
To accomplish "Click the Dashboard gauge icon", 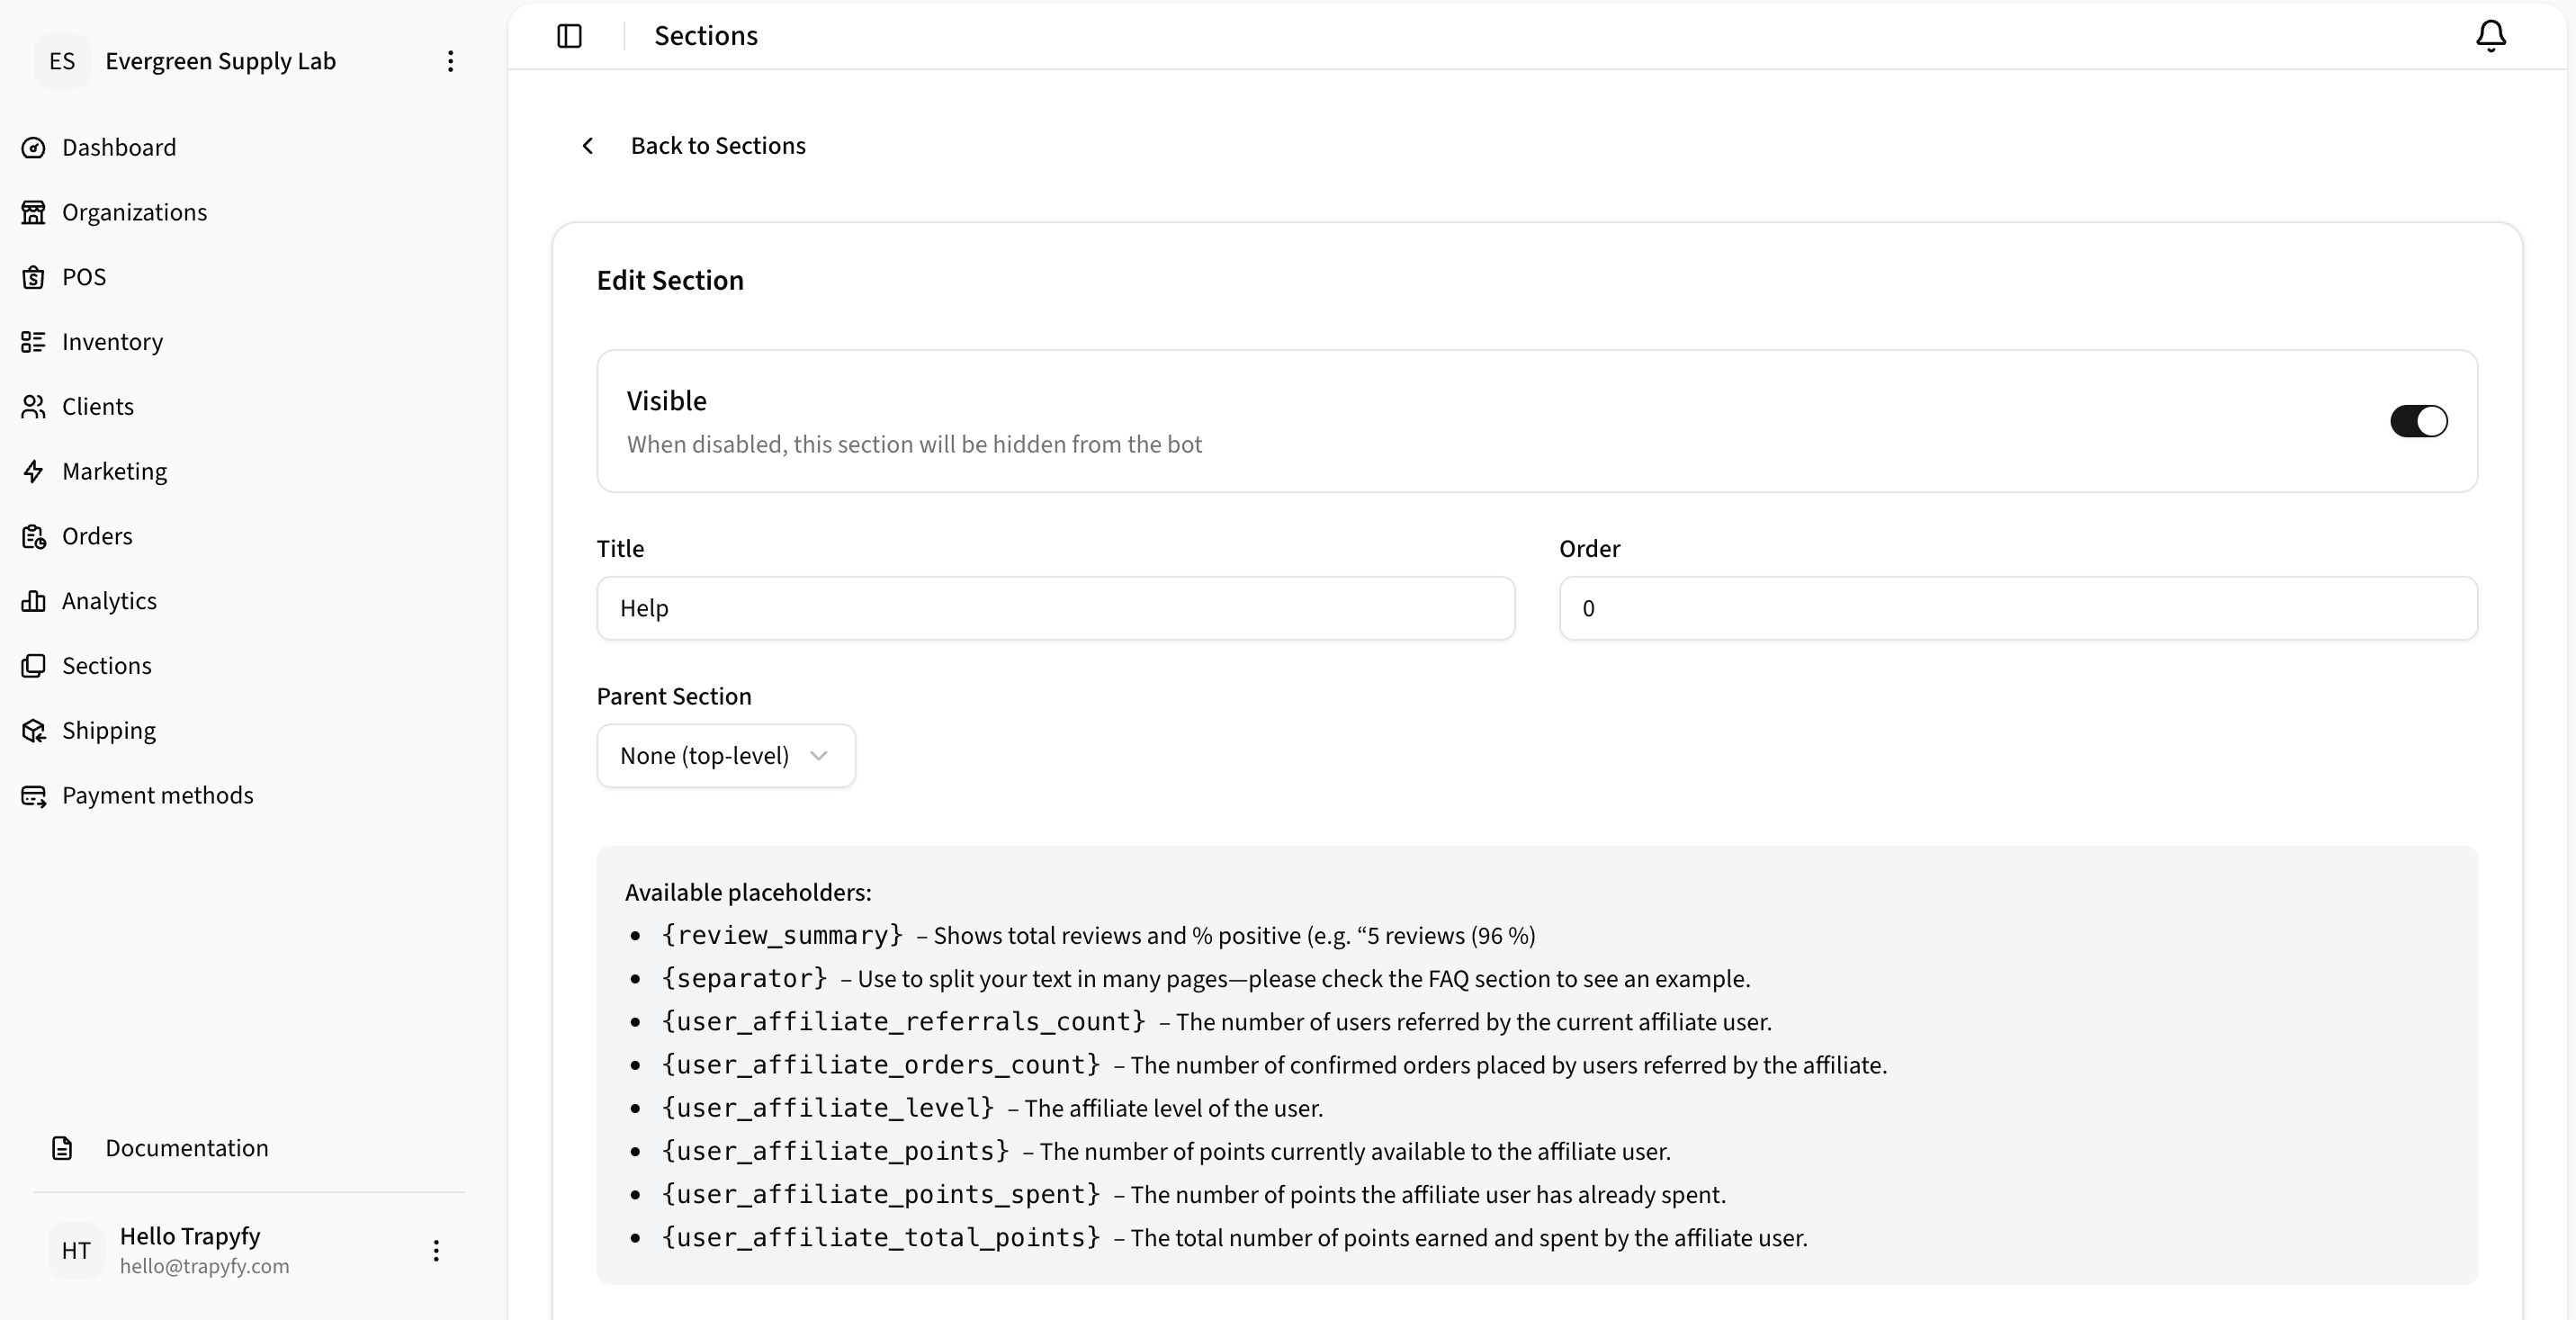I will click(x=34, y=148).
